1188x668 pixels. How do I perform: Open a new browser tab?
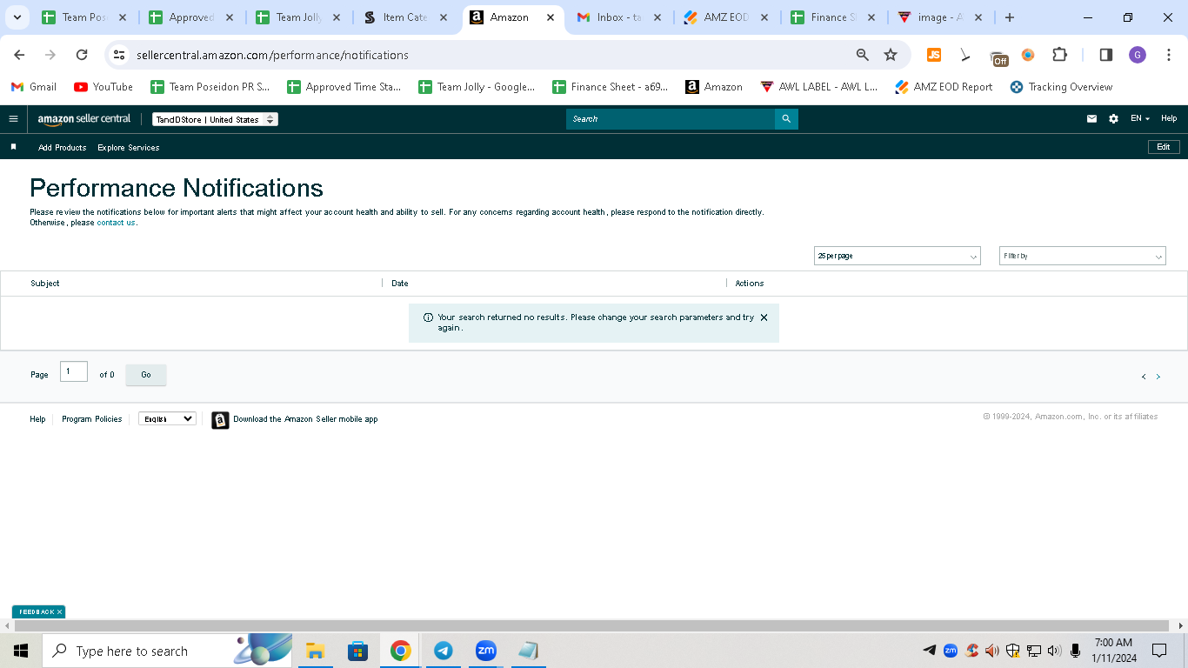1009,17
